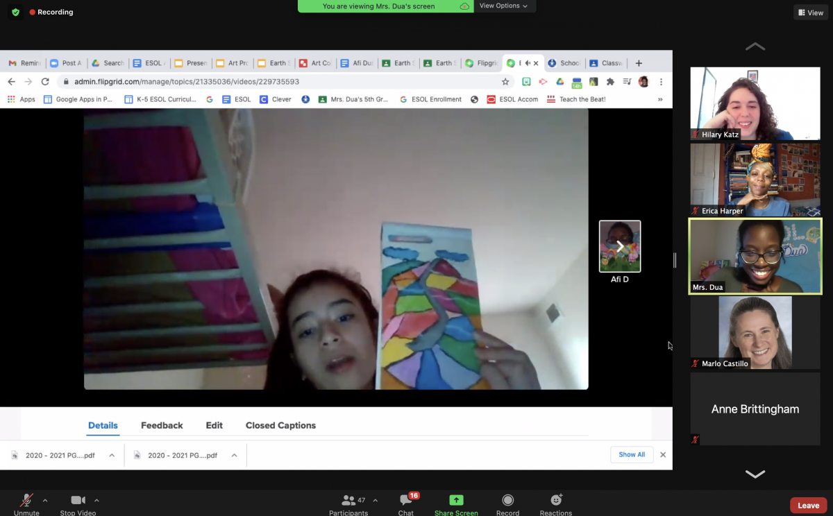833x516 pixels.
Task: Open the Closed Captions tab
Action: click(280, 425)
